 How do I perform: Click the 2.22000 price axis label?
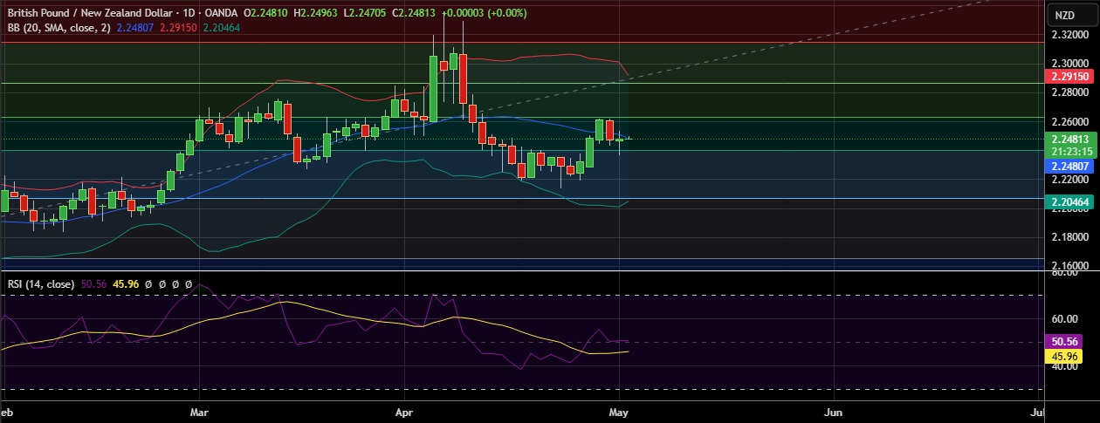click(x=1069, y=180)
